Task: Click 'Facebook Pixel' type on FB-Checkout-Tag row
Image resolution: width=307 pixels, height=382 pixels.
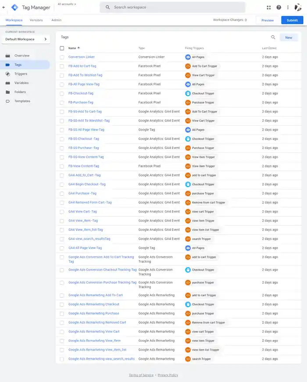Action: pyautogui.click(x=150, y=93)
